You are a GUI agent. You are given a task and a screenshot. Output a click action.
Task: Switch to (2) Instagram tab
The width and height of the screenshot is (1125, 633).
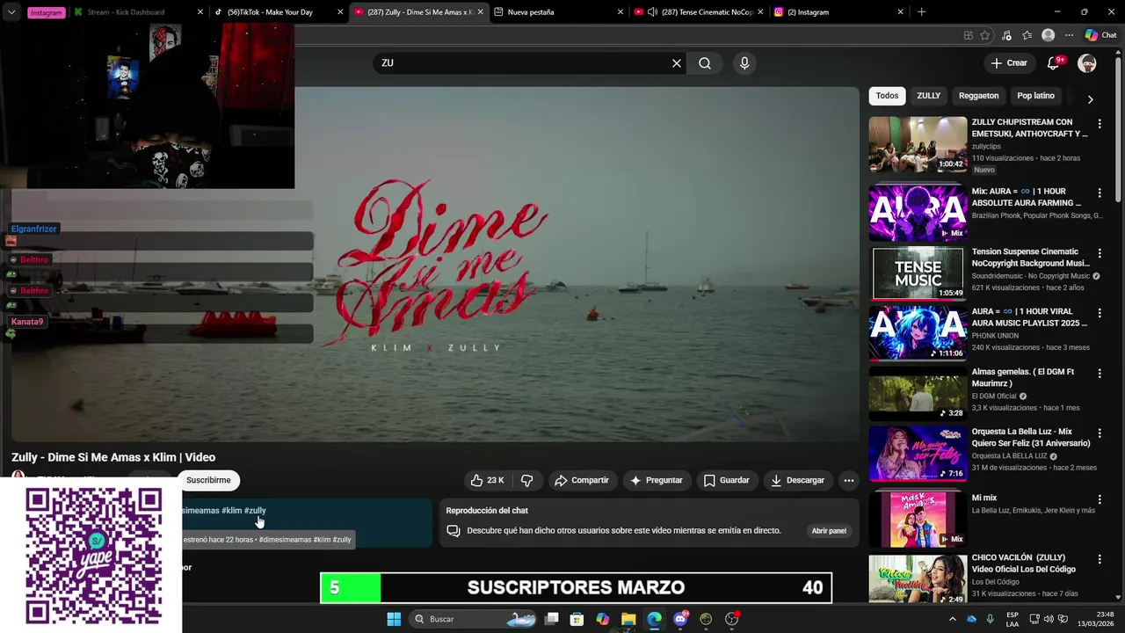tap(838, 12)
